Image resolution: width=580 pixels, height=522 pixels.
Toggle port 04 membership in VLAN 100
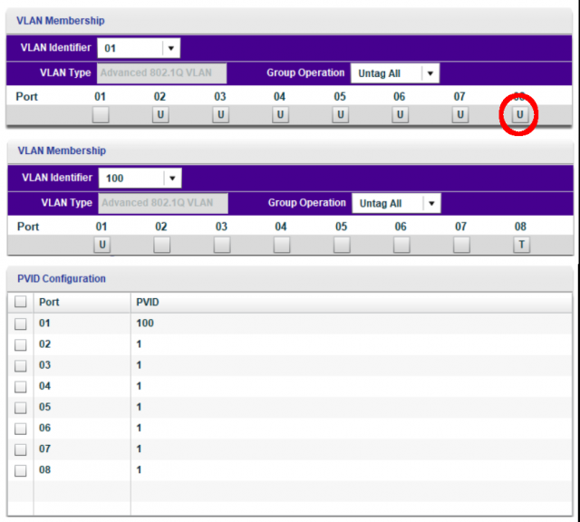[281, 245]
